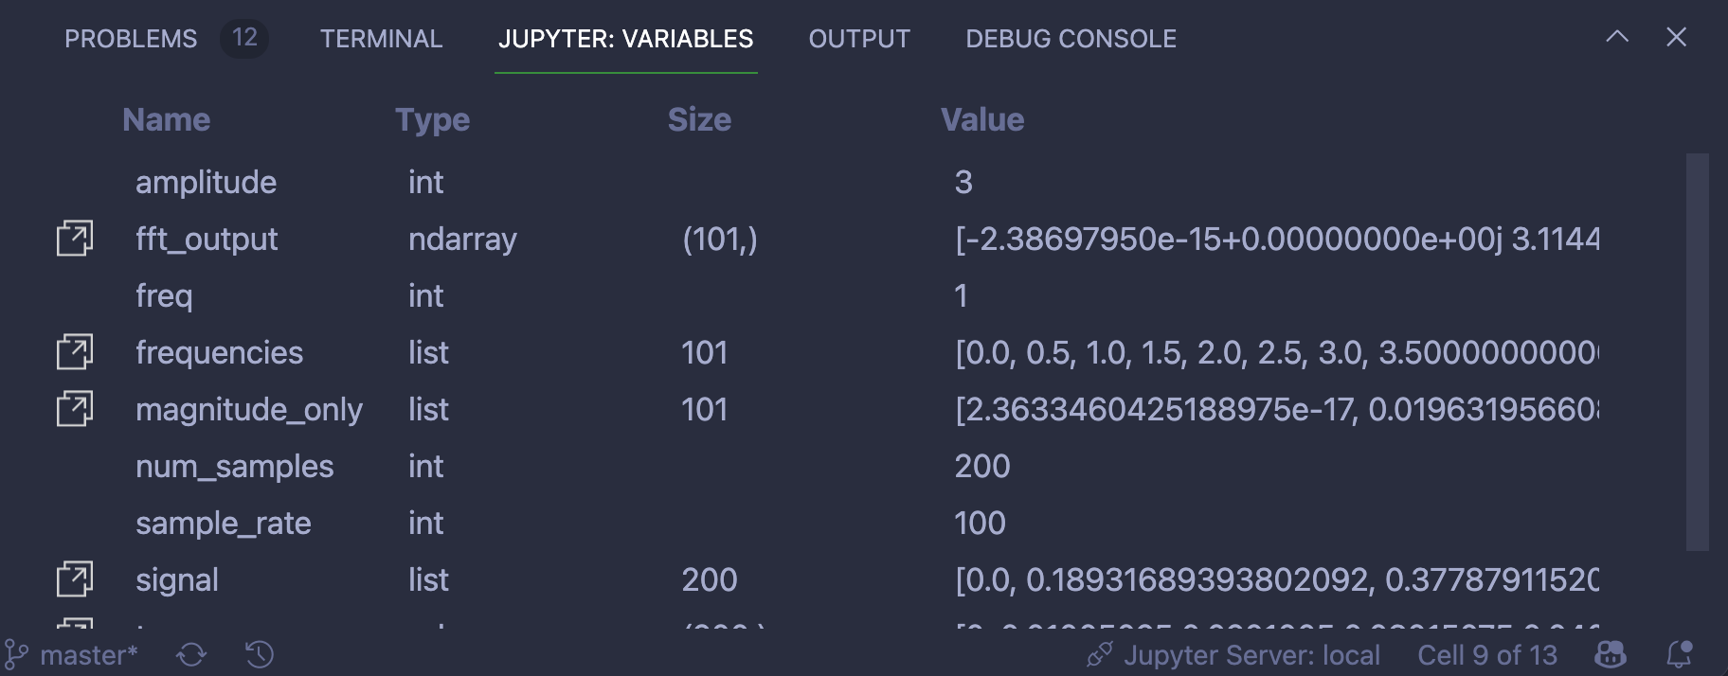Click the Synchronize Changes icon in status bar
The width and height of the screenshot is (1728, 676).
click(192, 653)
